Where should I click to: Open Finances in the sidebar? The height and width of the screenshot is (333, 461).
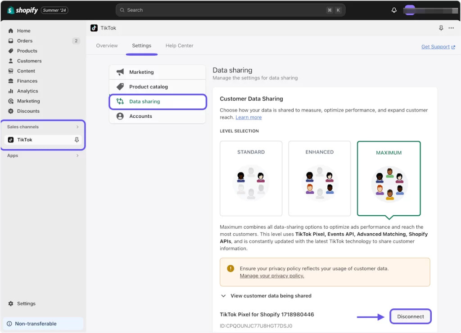pos(27,81)
